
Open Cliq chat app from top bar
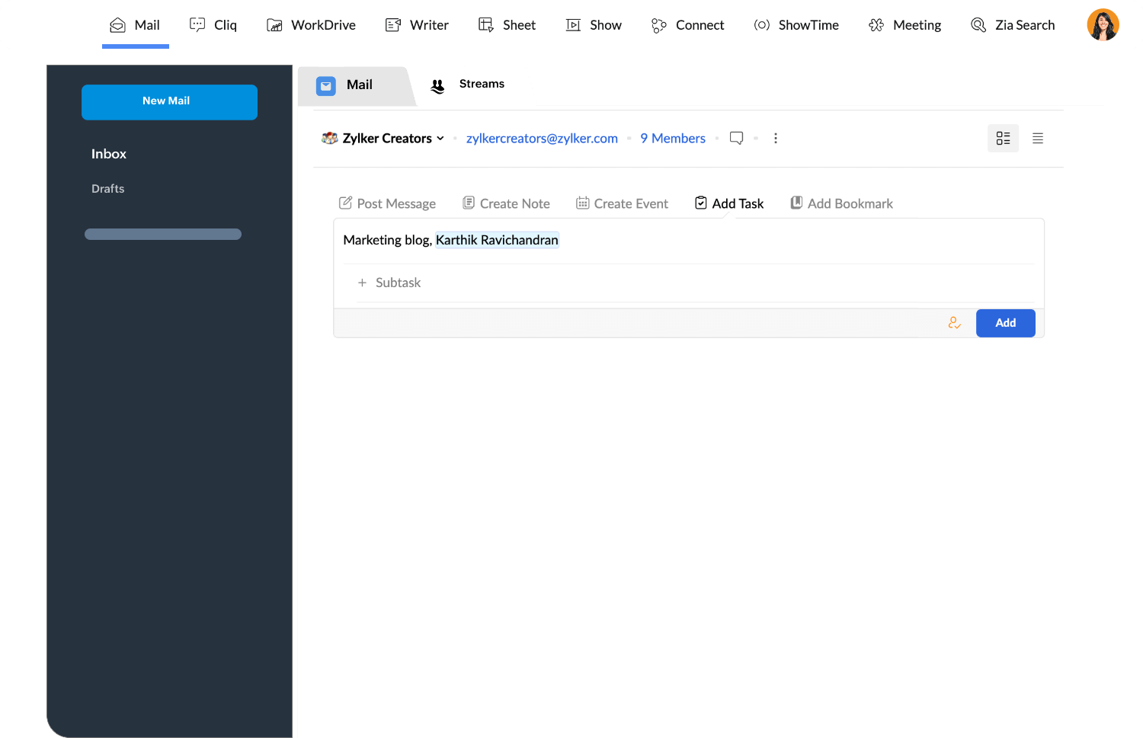(213, 25)
